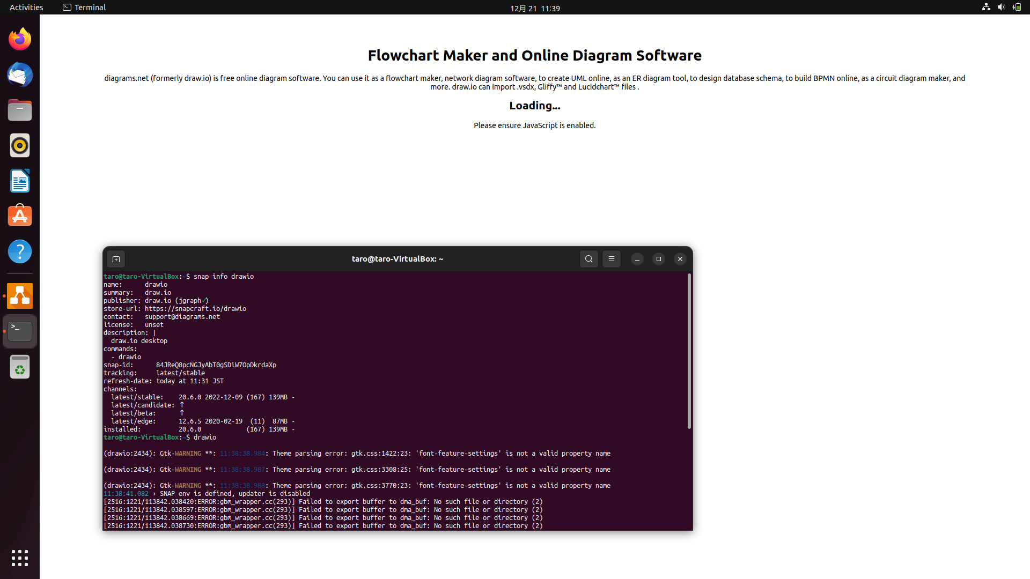Switch to the draw.io dock icon
This screenshot has width=1030, height=579.
point(20,296)
